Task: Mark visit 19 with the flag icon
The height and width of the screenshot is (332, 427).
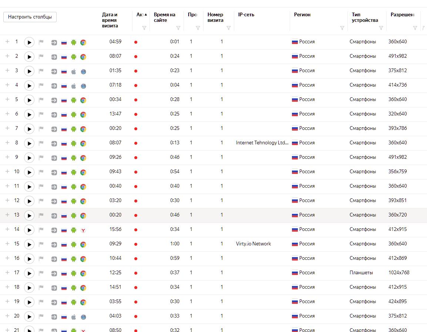Action: (41, 302)
